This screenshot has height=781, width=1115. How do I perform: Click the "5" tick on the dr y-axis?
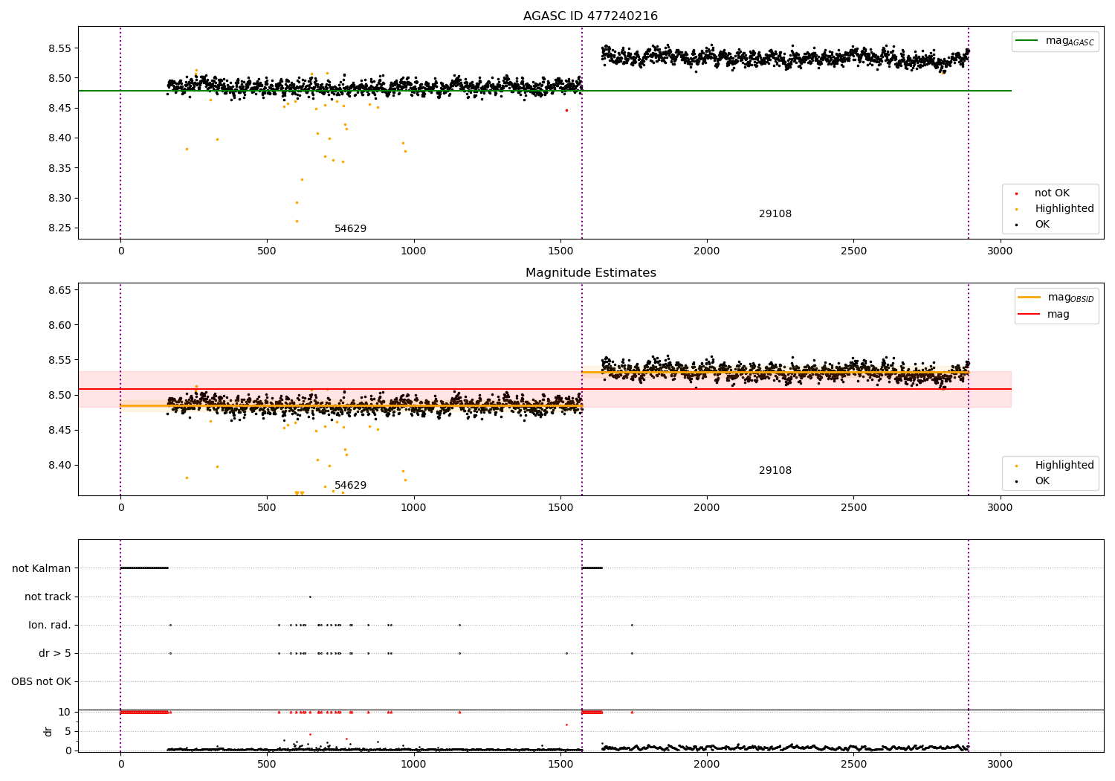68,732
